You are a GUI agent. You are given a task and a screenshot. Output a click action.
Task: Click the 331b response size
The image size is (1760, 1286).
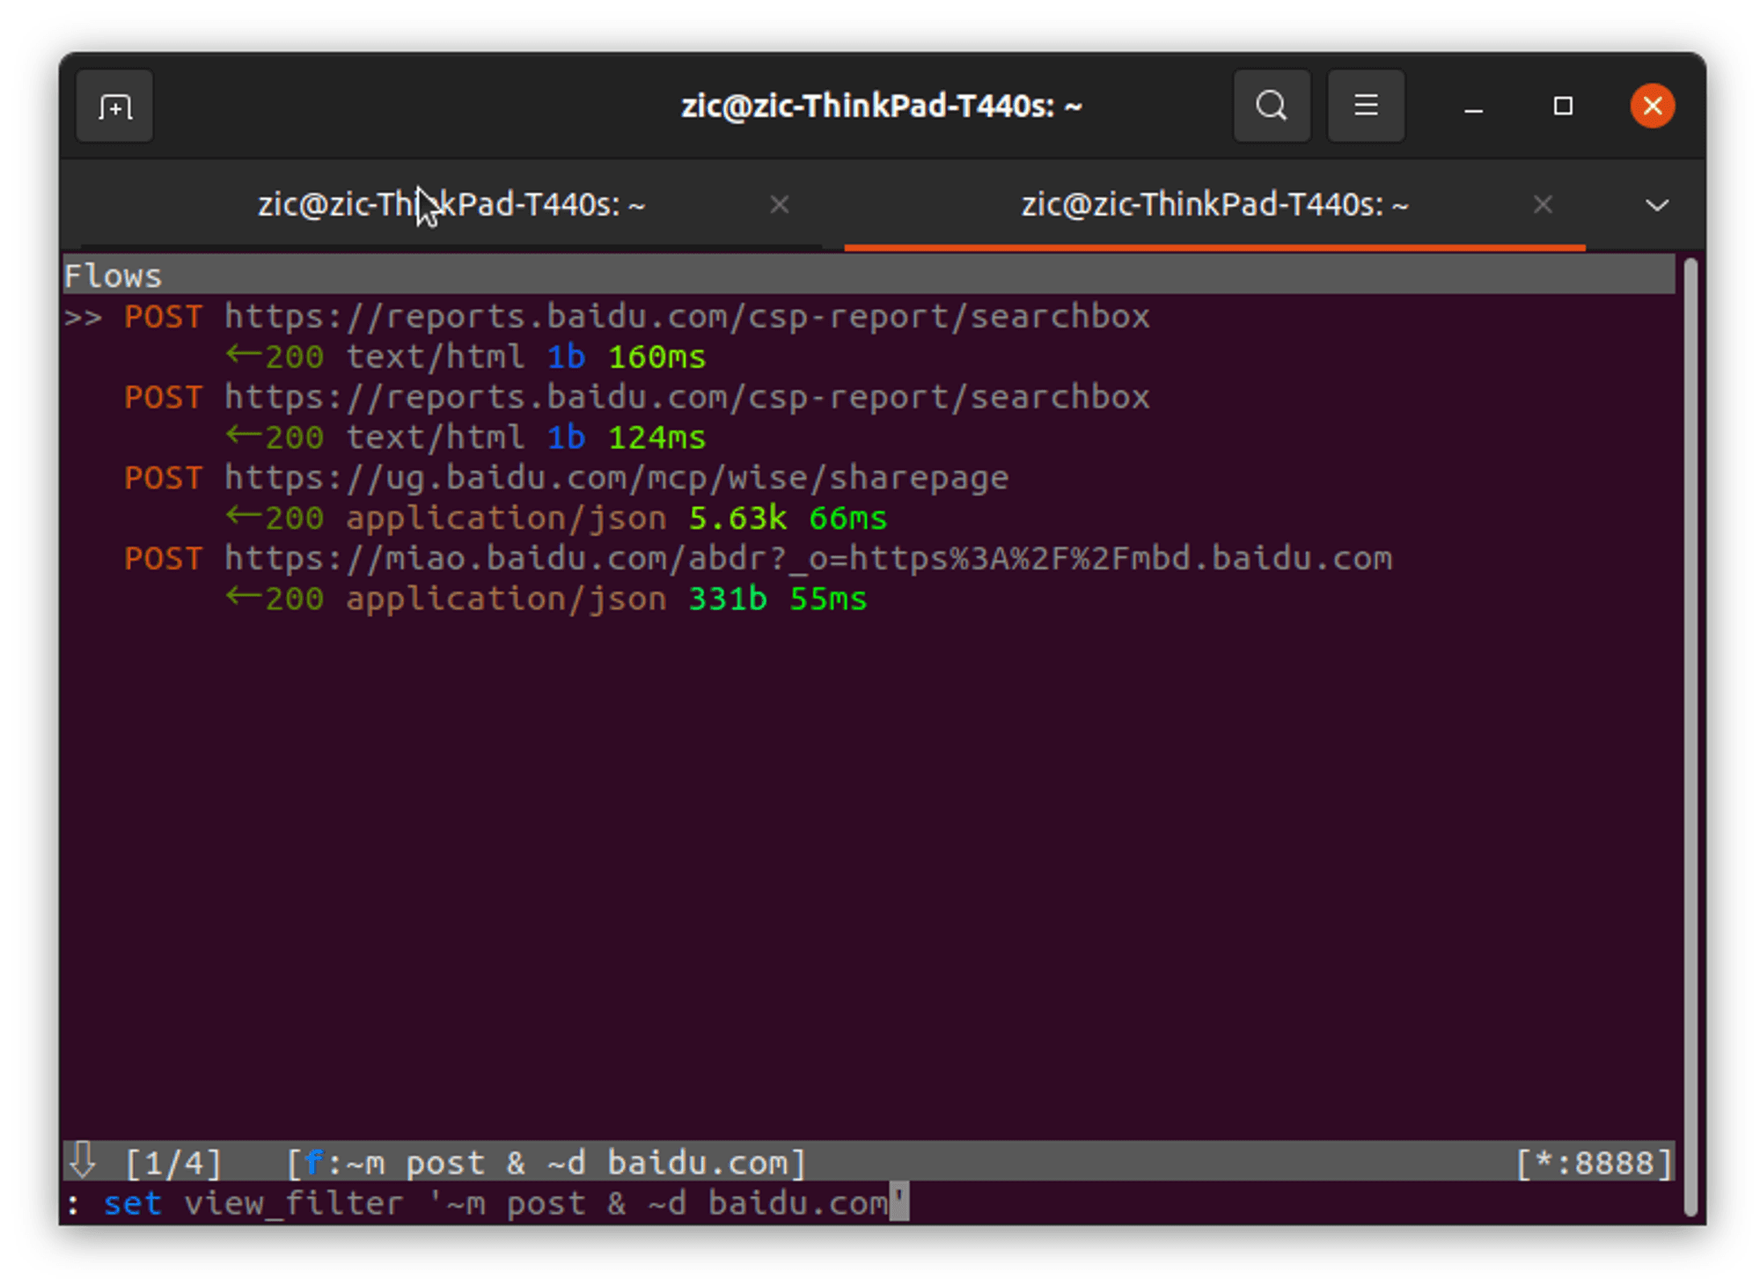(x=727, y=599)
